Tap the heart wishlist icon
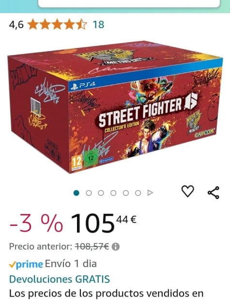Viewport: 230px width, 300px height. coord(187,191)
